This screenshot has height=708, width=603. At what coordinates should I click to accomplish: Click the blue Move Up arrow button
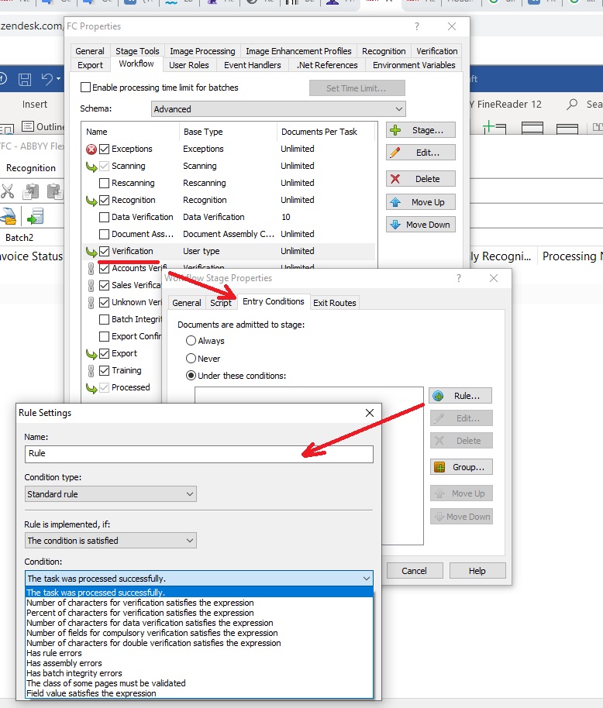420,202
